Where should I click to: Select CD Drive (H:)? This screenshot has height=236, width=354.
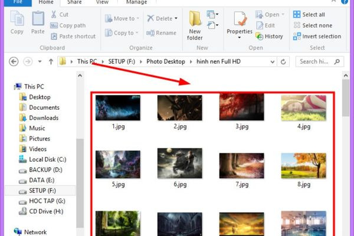pyautogui.click(x=41, y=211)
